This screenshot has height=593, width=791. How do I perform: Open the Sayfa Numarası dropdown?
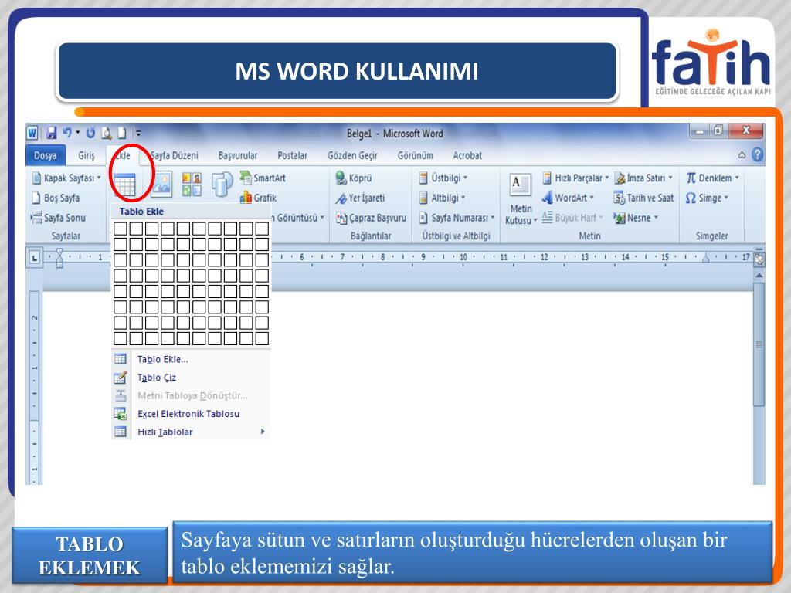457,218
